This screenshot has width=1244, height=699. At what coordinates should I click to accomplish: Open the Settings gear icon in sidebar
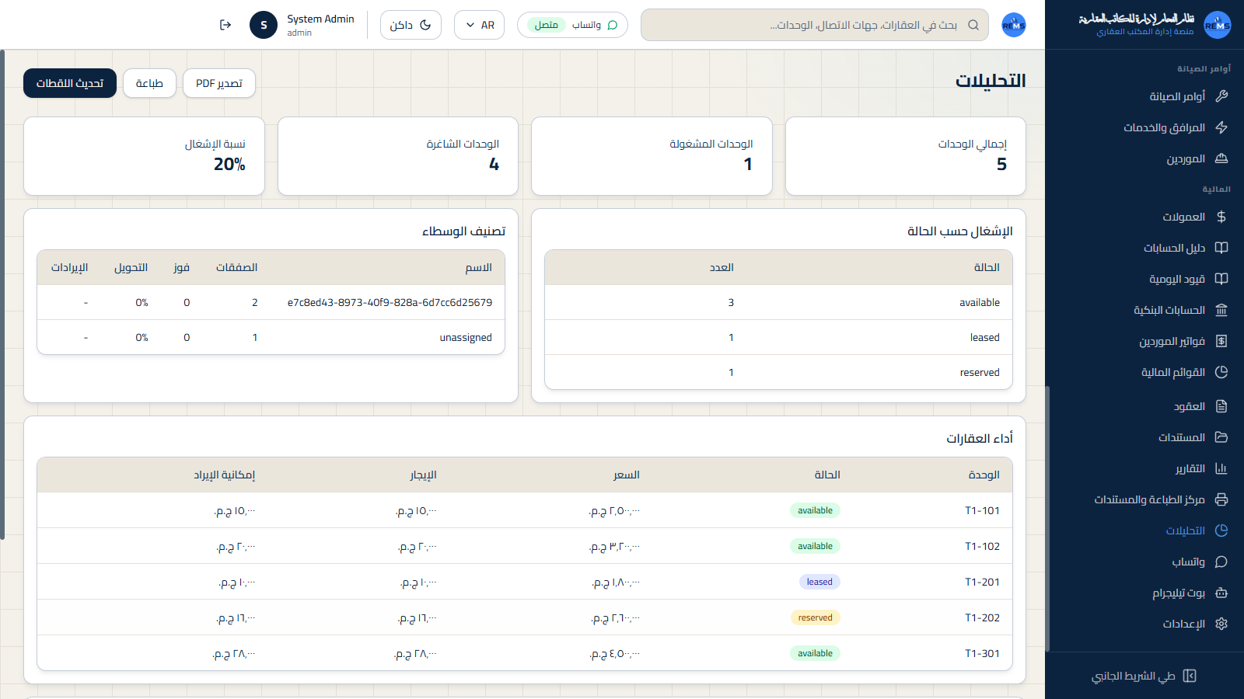[1221, 624]
